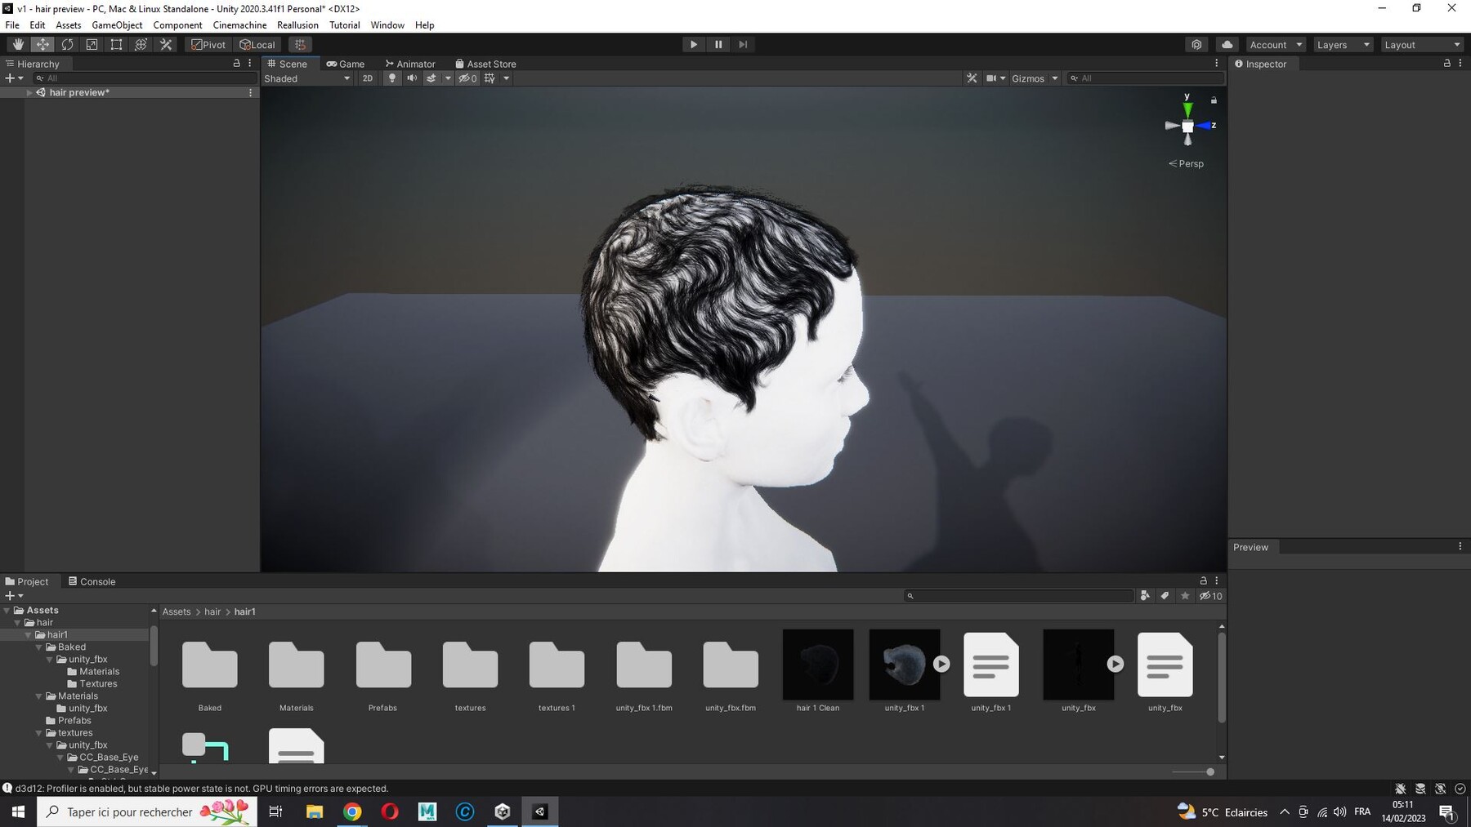The width and height of the screenshot is (1471, 827).
Task: Open the Layout dropdown
Action: pyautogui.click(x=1422, y=45)
